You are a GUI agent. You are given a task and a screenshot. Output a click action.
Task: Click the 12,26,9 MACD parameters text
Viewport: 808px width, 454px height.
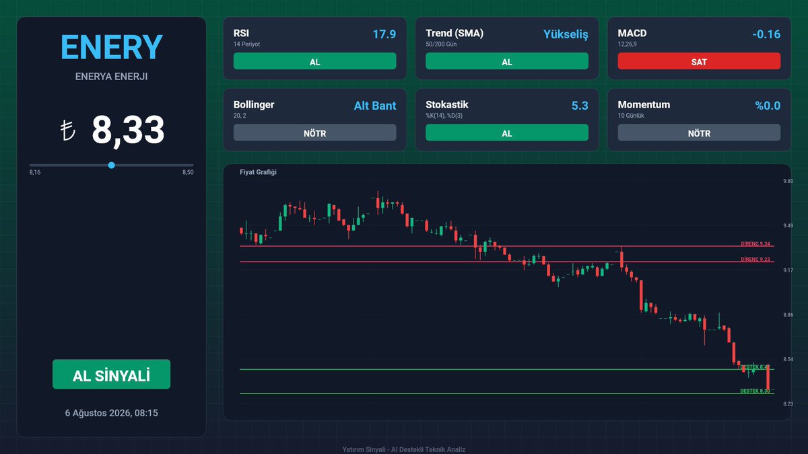point(628,44)
